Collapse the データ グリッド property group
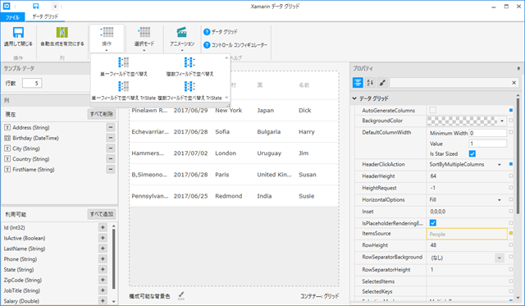Image resolution: width=525 pixels, height=306 pixels. 354,98
